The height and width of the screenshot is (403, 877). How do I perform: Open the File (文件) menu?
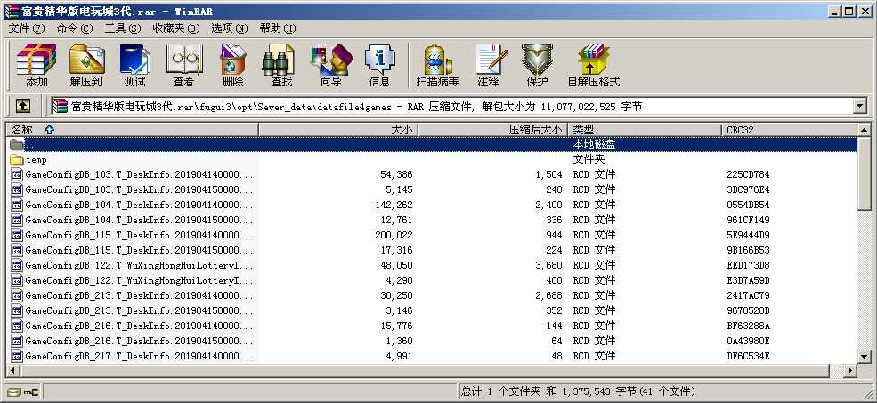click(x=27, y=28)
